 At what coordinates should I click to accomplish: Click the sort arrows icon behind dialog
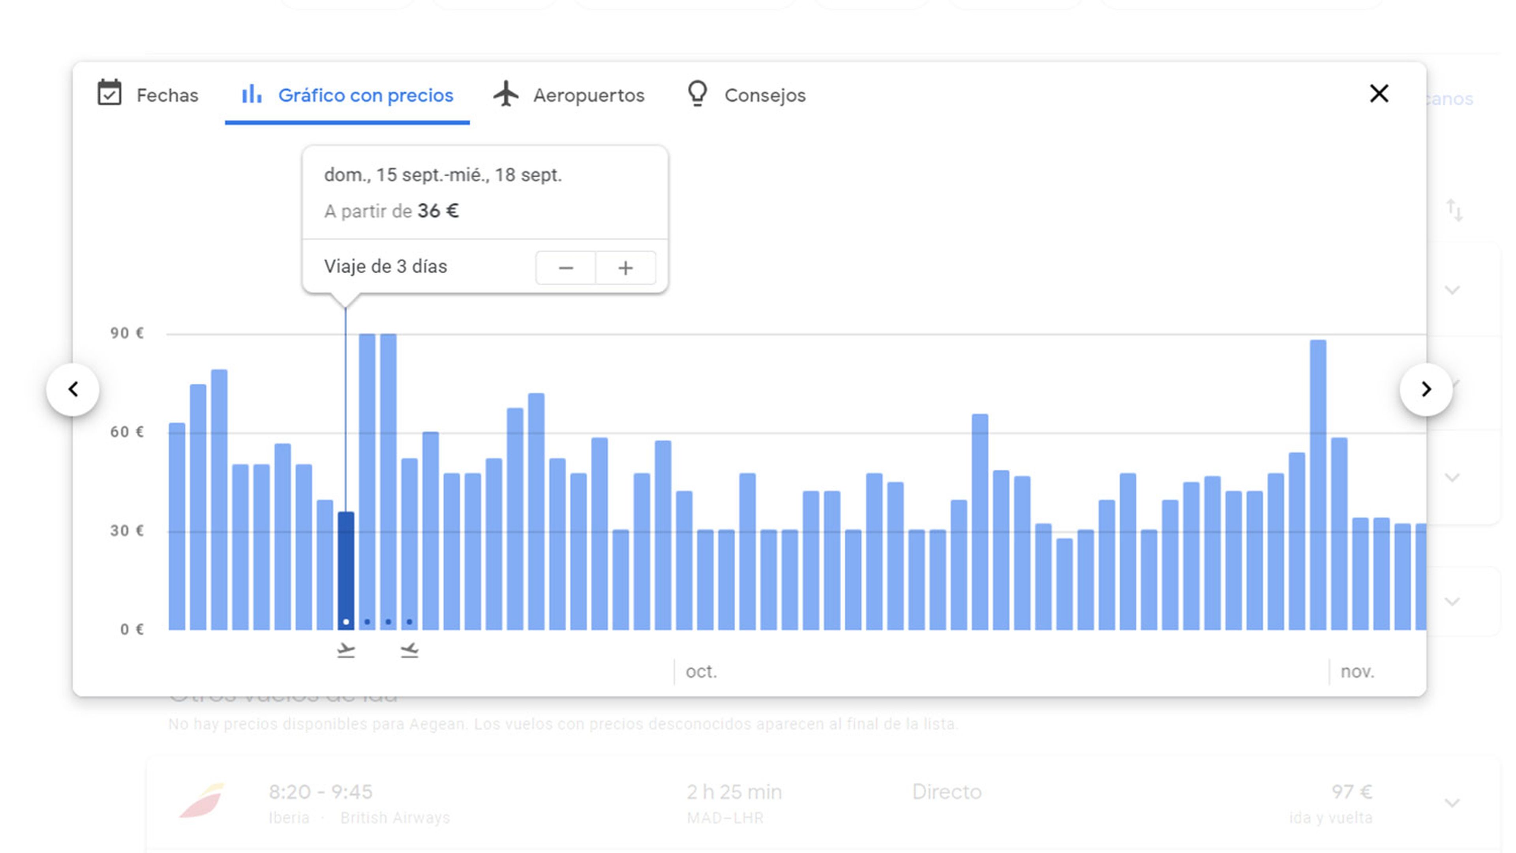pyautogui.click(x=1454, y=210)
